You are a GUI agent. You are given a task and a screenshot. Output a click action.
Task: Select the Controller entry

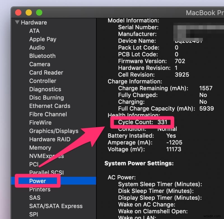[43, 81]
